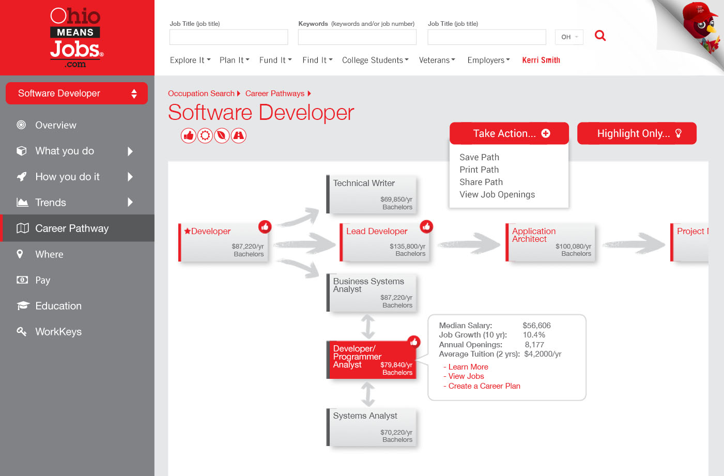Open the Plan It menu
The width and height of the screenshot is (724, 476).
pyautogui.click(x=235, y=60)
